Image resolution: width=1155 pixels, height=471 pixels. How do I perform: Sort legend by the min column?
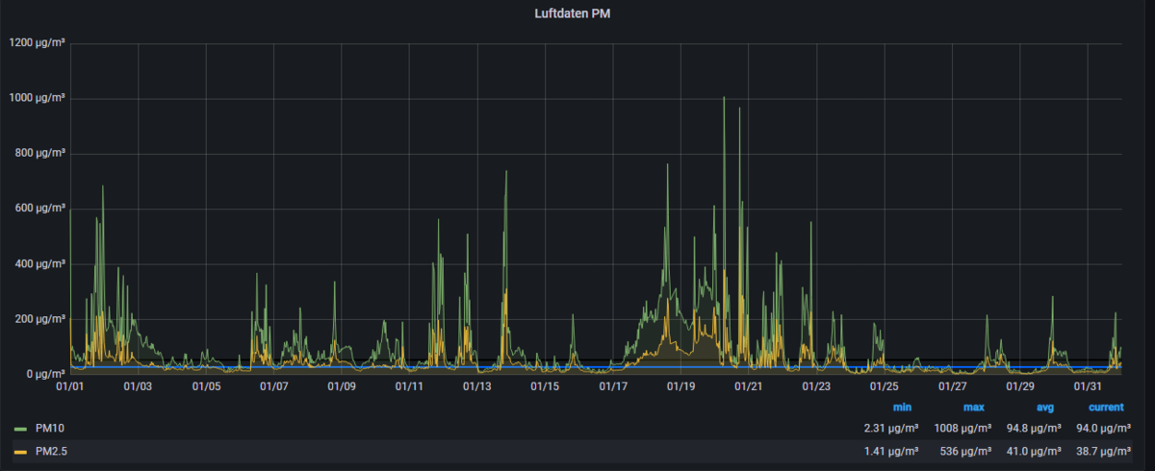902,407
